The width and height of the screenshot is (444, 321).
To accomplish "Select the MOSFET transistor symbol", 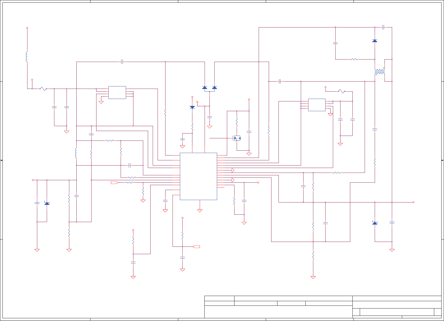I will (x=237, y=138).
